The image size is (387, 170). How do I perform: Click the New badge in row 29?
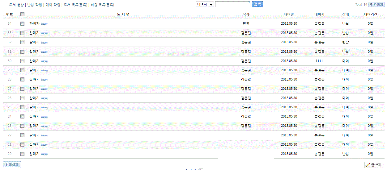tap(44, 70)
